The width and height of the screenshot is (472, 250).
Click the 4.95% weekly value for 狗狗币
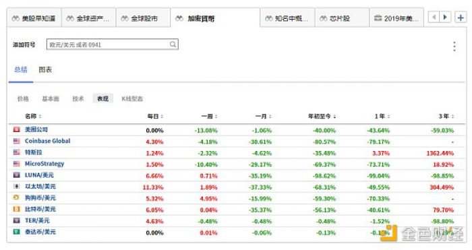(208, 199)
